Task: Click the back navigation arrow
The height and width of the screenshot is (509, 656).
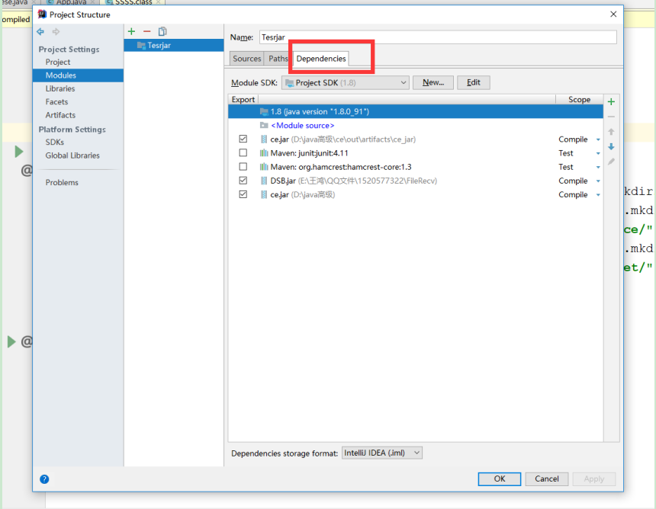Action: [x=40, y=32]
